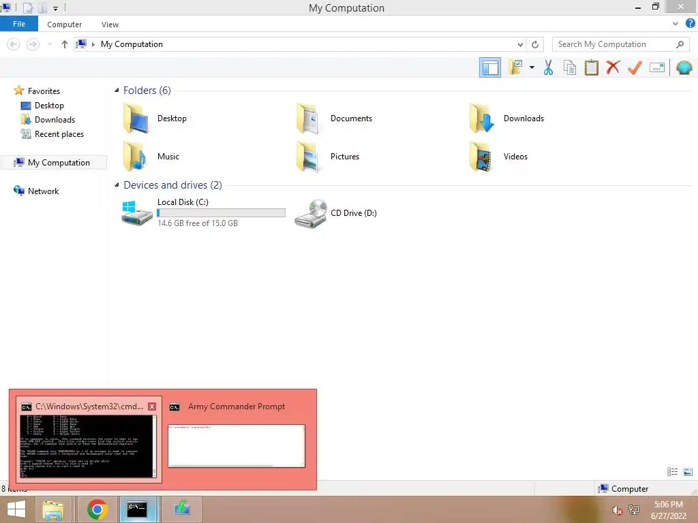The width and height of the screenshot is (698, 523).
Task: Toggle the navigation pane layout button
Action: click(x=489, y=67)
